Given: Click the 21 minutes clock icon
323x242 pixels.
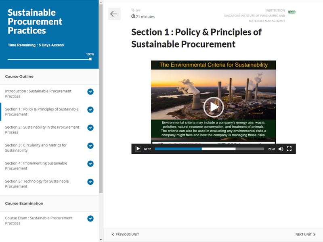Looking at the screenshot, I should [x=133, y=17].
